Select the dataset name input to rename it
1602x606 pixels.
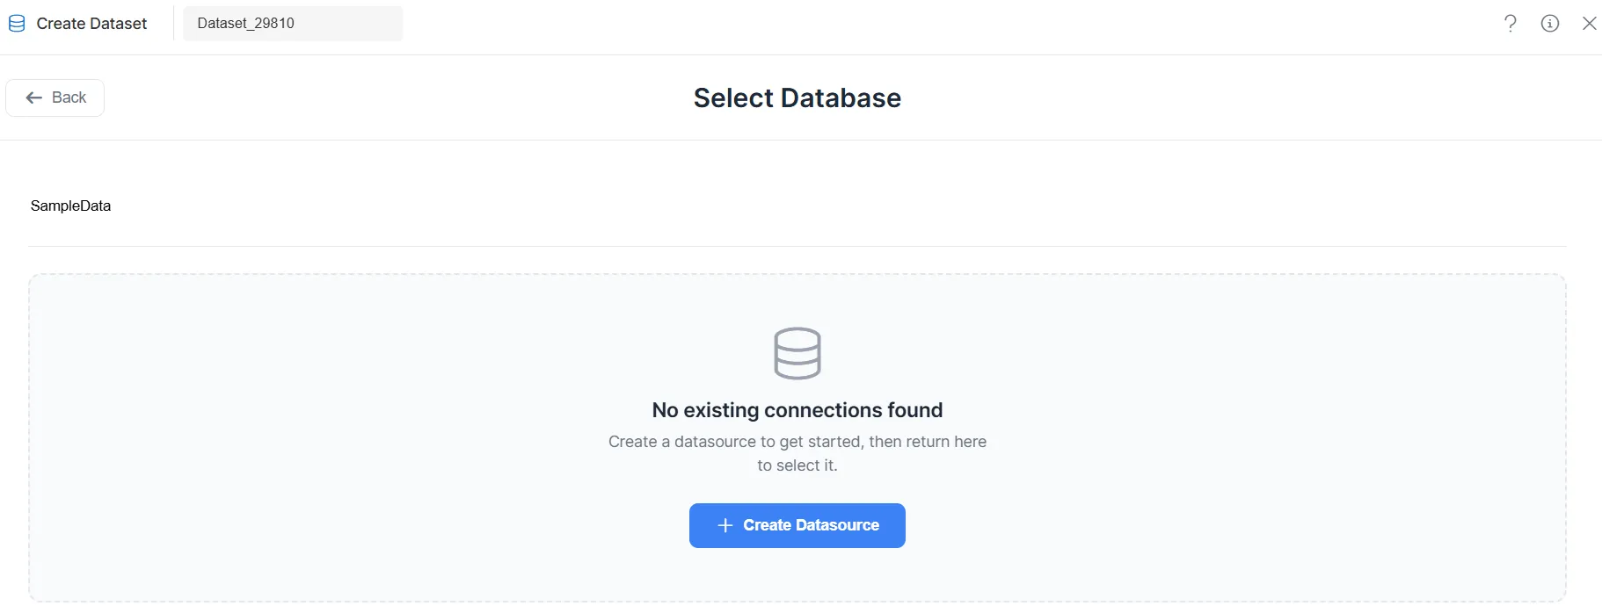[x=292, y=24]
